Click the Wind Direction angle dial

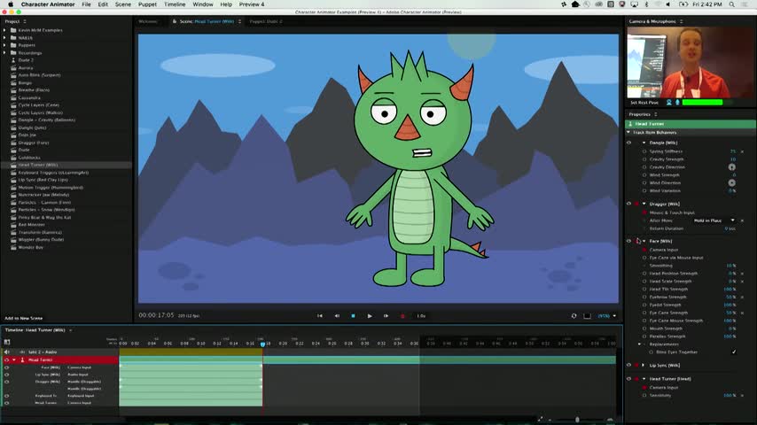pos(732,182)
